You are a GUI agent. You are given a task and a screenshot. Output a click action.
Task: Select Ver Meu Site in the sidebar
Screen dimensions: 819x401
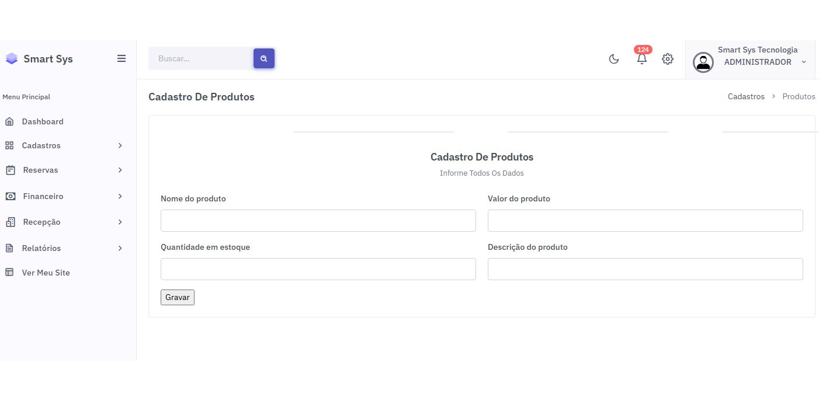[46, 273]
